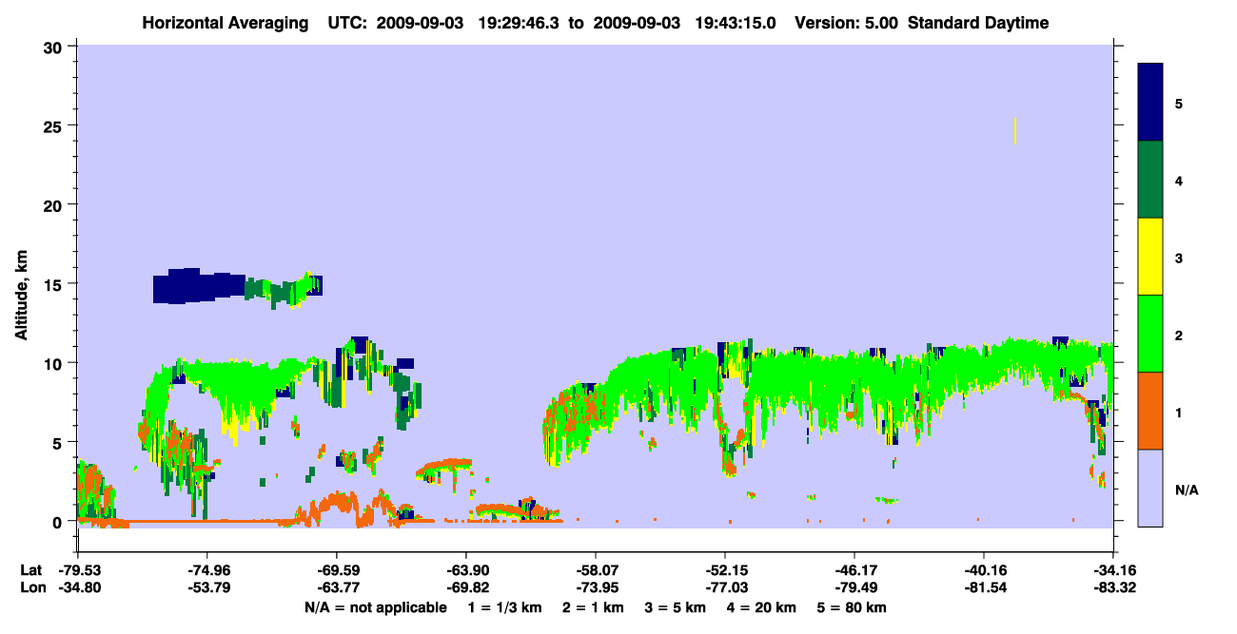The height and width of the screenshot is (634, 1237).
Task: Click the dark blue color bar segment labeled 5
Action: pyautogui.click(x=1150, y=103)
